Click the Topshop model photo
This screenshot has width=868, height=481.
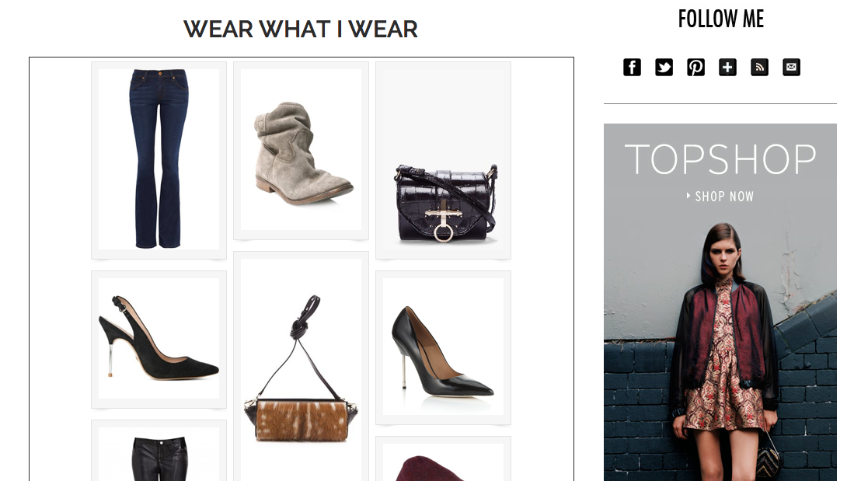(x=720, y=351)
